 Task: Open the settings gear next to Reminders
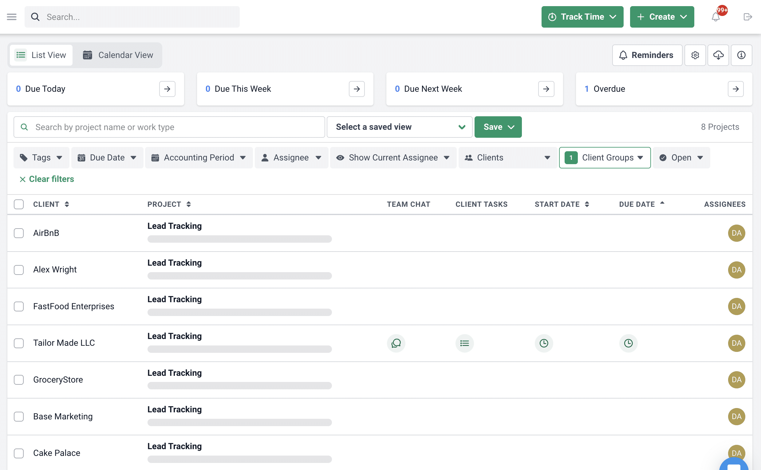point(695,55)
